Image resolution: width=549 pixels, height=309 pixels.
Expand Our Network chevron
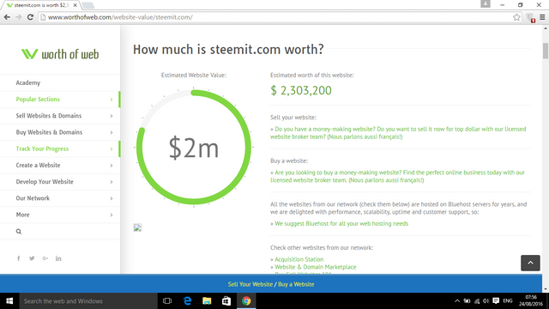coord(112,198)
